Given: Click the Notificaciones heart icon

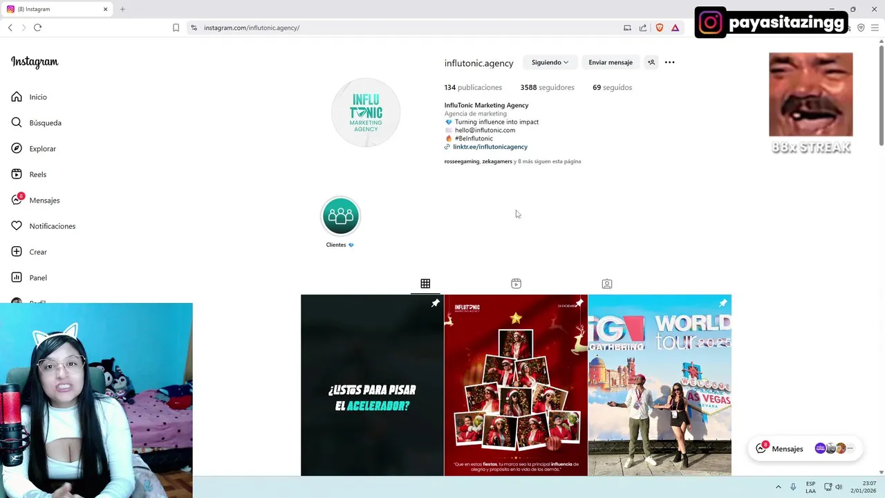Looking at the screenshot, I should 17,226.
